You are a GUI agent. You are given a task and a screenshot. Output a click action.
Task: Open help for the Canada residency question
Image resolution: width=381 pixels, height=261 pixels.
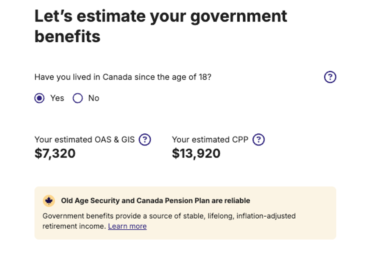[x=330, y=77]
